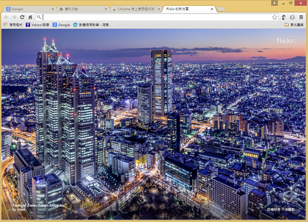Viewport: 308px width, 222px height.
Task: Open the Apps shortcut in the bookmarks bar
Action: point(13,25)
